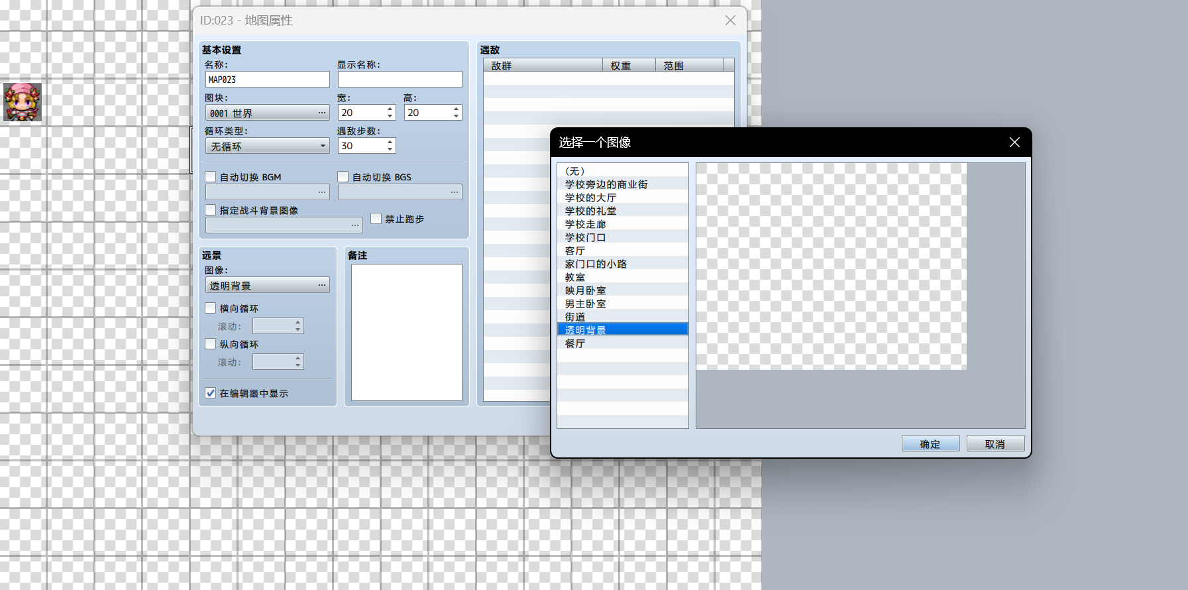This screenshot has width=1188, height=590.
Task: Increase encounter steps with up arrow
Action: pos(390,142)
